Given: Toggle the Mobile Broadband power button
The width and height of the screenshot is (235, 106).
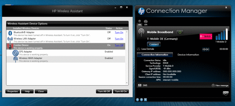Looking at the screenshot, I should (180, 32).
